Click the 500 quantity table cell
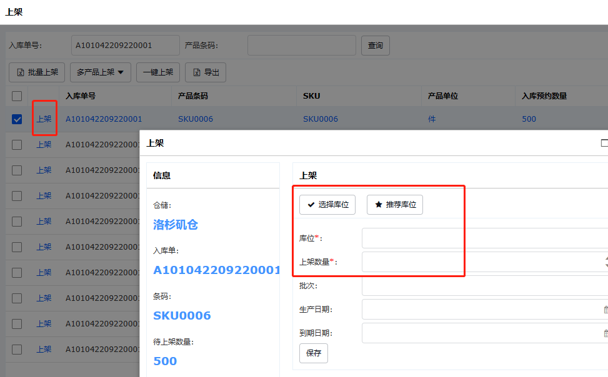 (529, 119)
